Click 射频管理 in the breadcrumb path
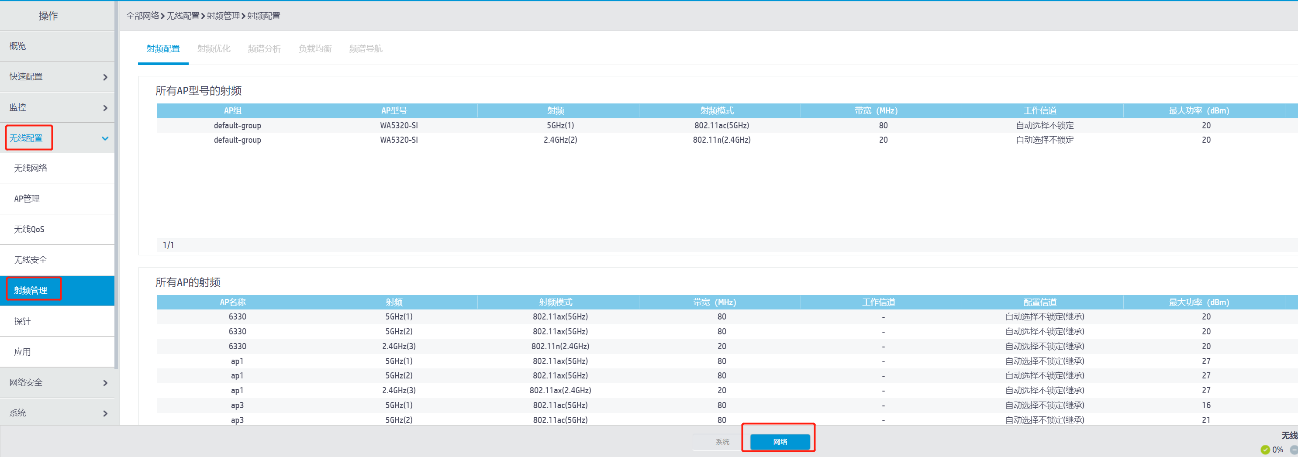Image resolution: width=1298 pixels, height=457 pixels. click(x=223, y=16)
